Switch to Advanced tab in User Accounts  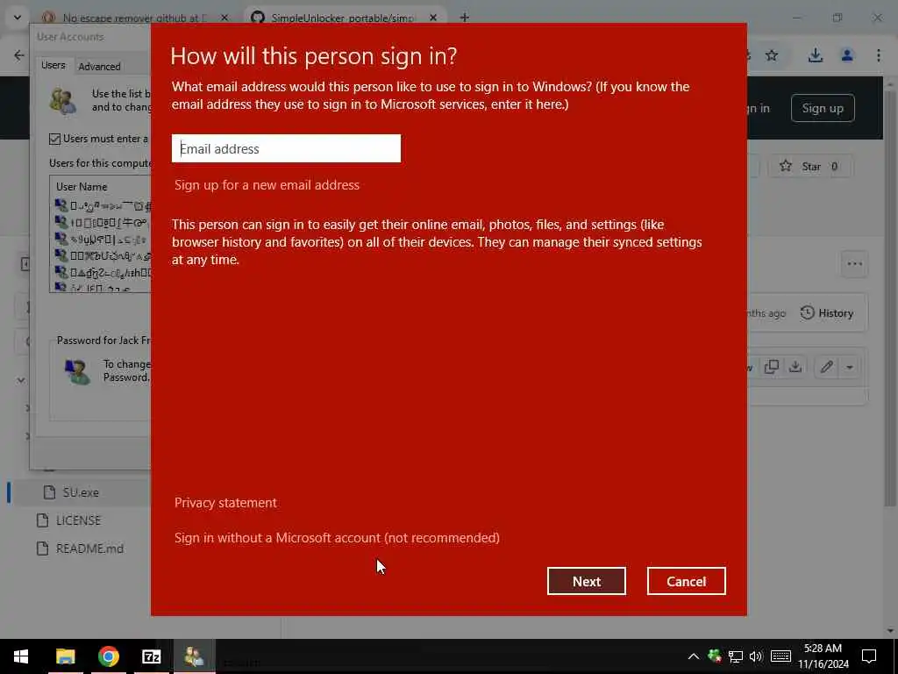point(100,67)
